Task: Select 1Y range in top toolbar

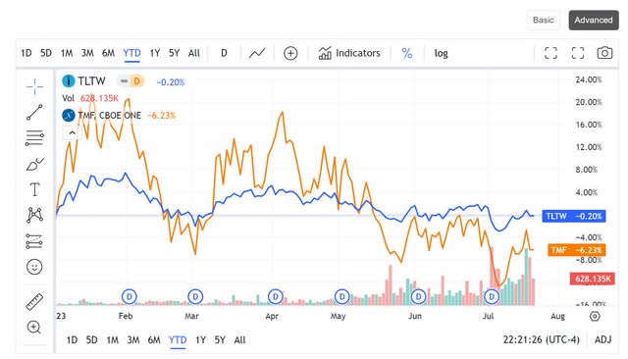Action: [155, 53]
